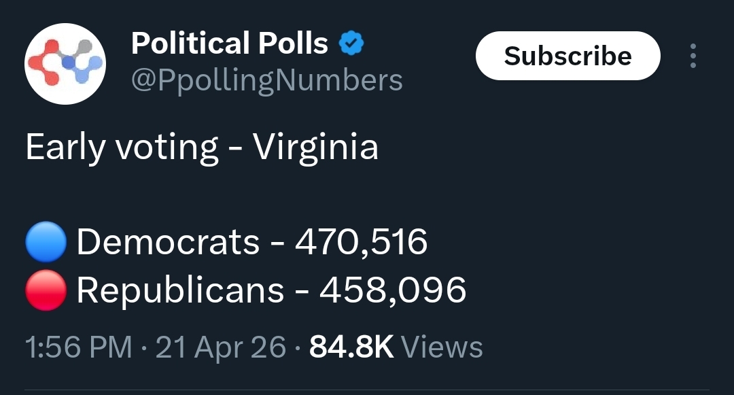Open the @PpollingNumbers handle link

(x=266, y=80)
